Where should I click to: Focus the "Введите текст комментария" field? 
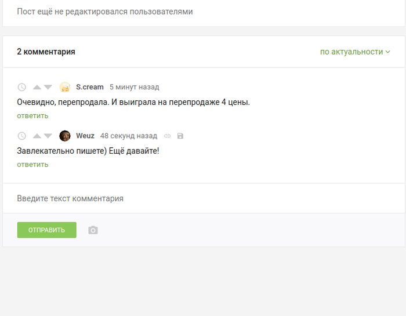[x=203, y=198]
